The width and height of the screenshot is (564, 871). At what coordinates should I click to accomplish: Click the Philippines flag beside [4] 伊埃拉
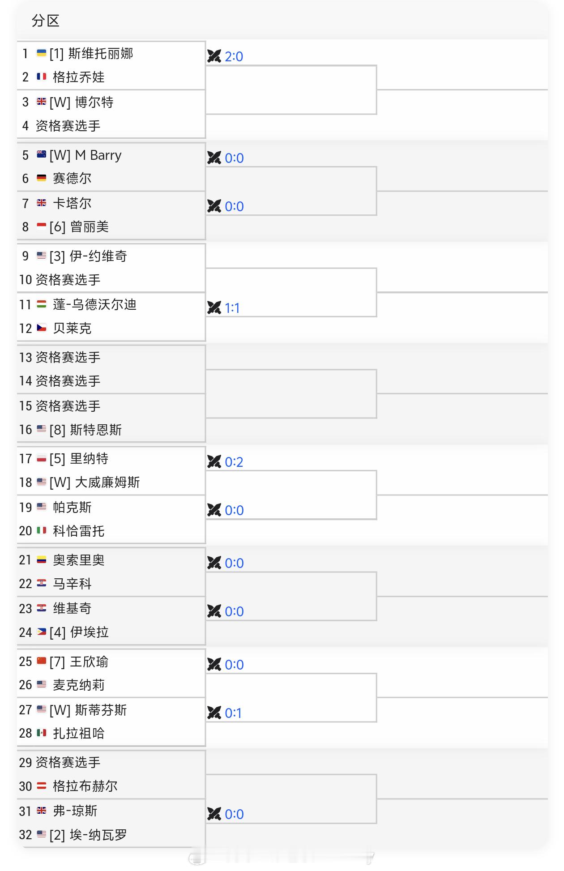coord(42,632)
